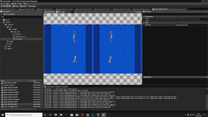Screen dimensions: 208x117
Task: Open the Window menu
Action: pos(14,4)
